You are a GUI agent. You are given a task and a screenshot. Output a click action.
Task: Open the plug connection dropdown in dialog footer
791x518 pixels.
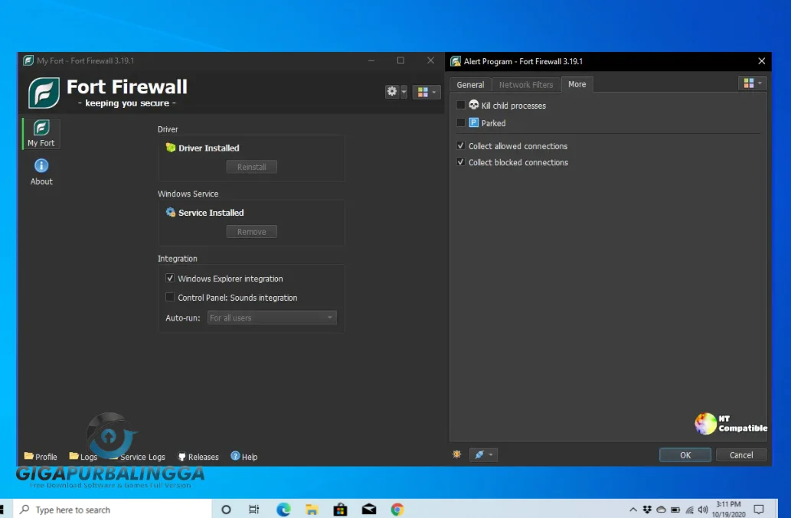click(x=483, y=454)
